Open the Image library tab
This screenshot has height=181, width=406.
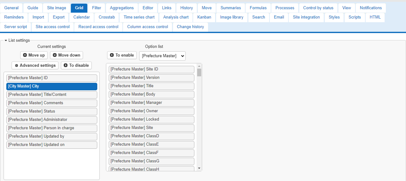click(232, 17)
